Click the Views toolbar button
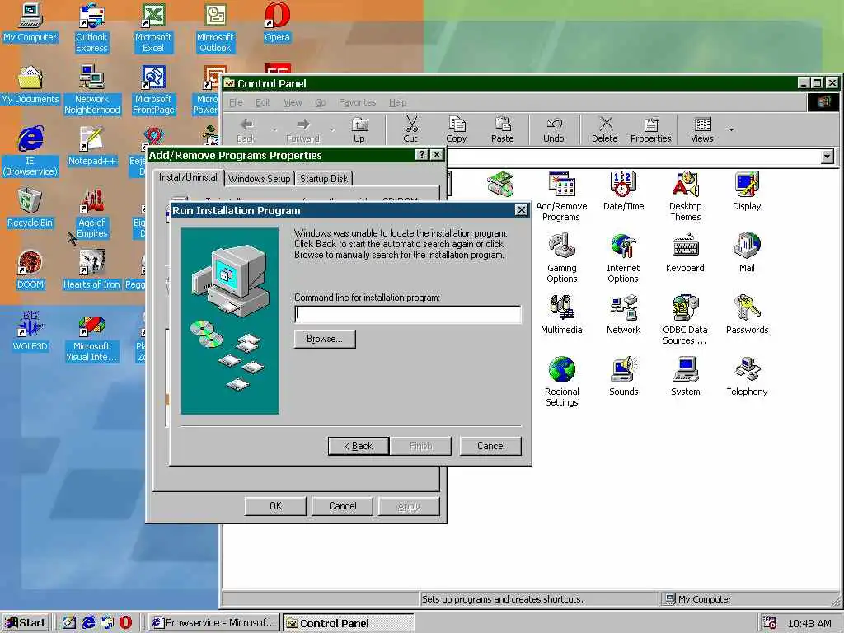Screen dimensions: 844x633 tap(702, 129)
